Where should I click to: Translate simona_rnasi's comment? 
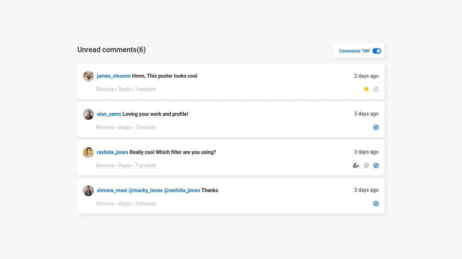pyautogui.click(x=145, y=203)
